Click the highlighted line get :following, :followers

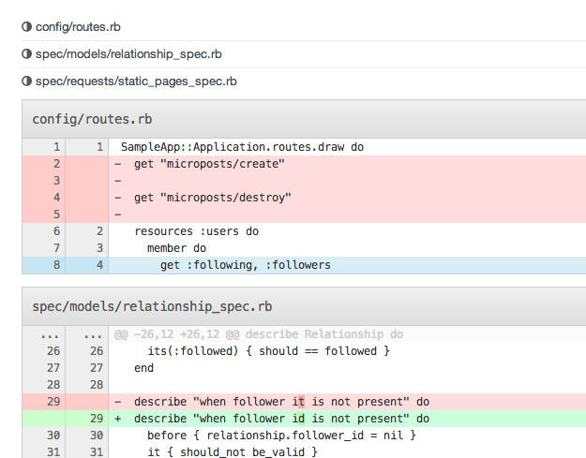pyautogui.click(x=348, y=265)
